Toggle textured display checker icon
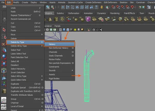155x111 pixels. (71, 30)
